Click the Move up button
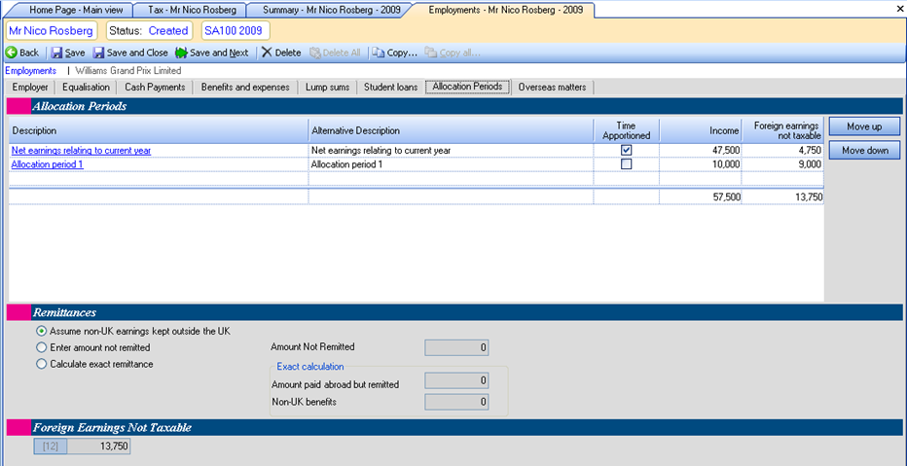 coord(864,126)
